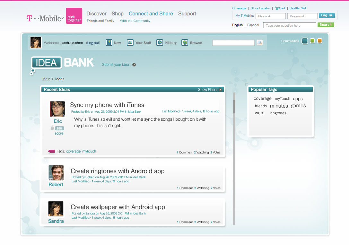Click 2 Votes on ringtones idea
This screenshot has width=349, height=245.
click(215, 188)
